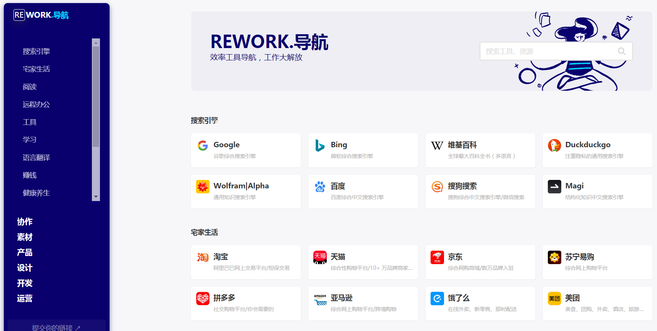Open the 维基百科 card title

(462, 145)
